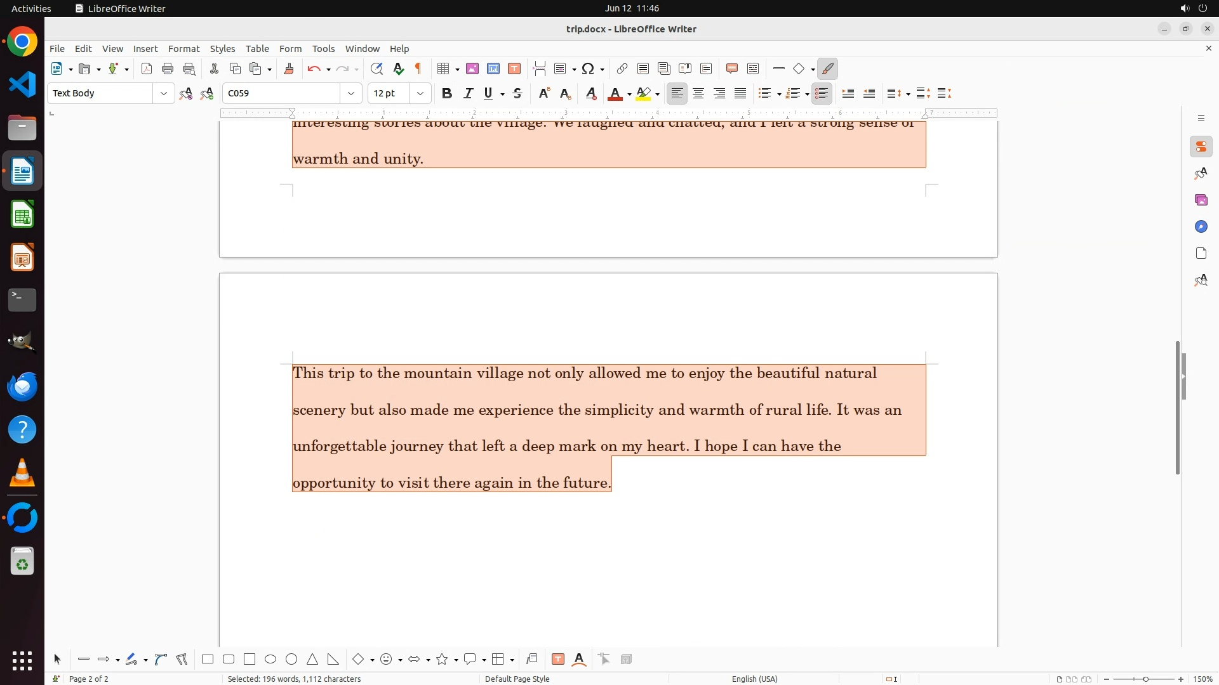
Task: Open the font size dropdown
Action: point(420,94)
